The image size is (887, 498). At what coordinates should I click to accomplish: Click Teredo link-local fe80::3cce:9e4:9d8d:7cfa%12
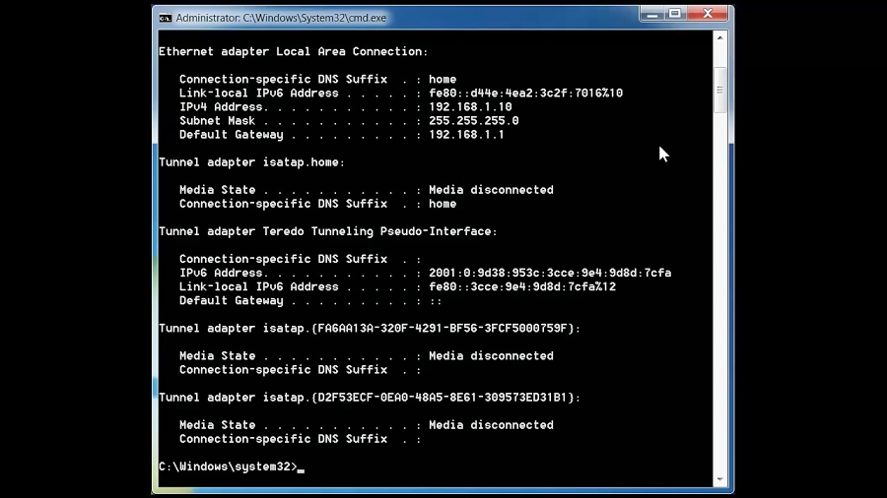tap(522, 286)
